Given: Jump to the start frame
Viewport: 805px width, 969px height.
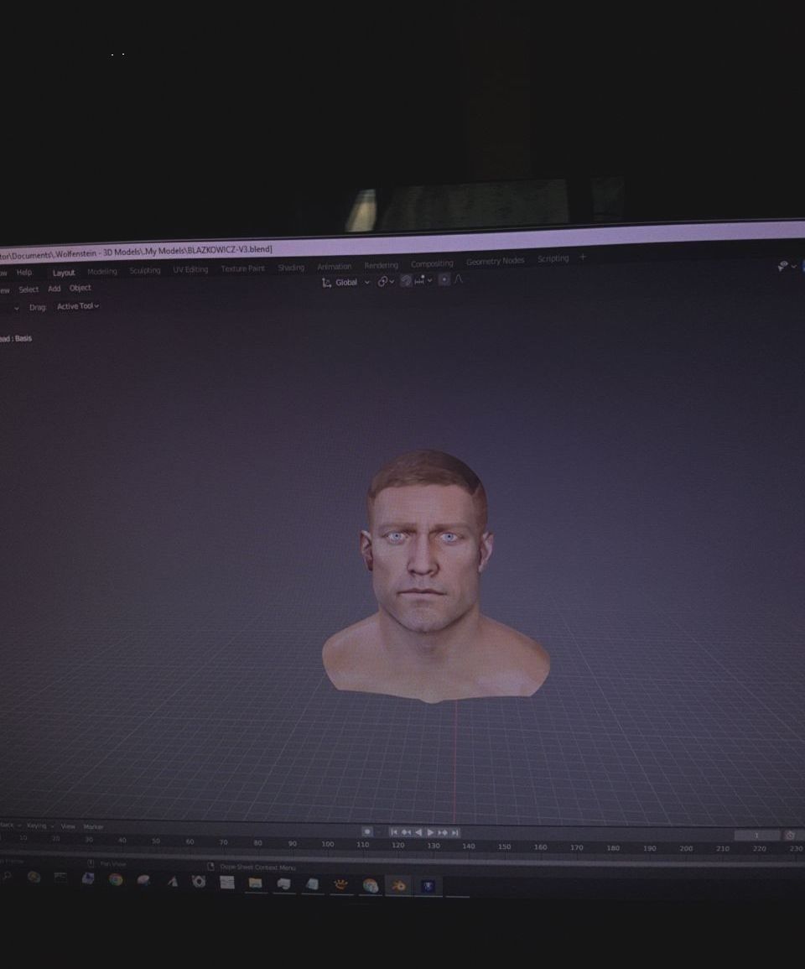Looking at the screenshot, I should coord(393,832).
